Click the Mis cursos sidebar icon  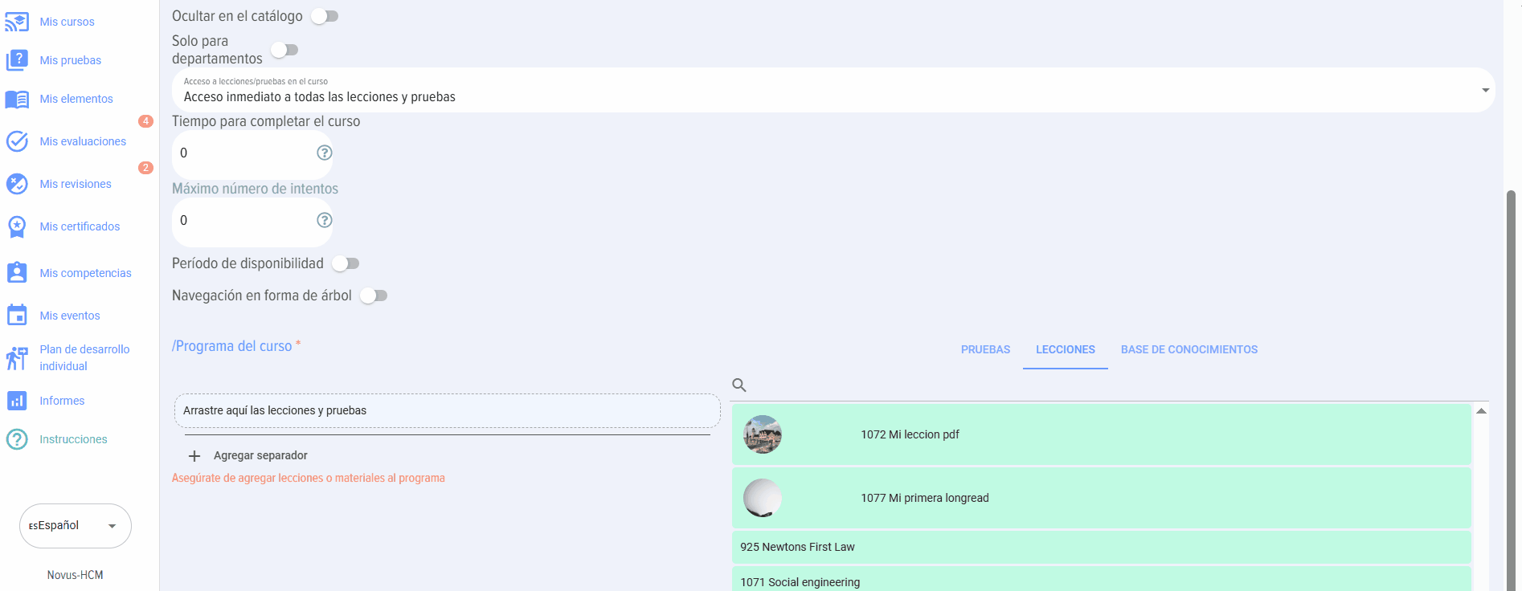point(17,22)
